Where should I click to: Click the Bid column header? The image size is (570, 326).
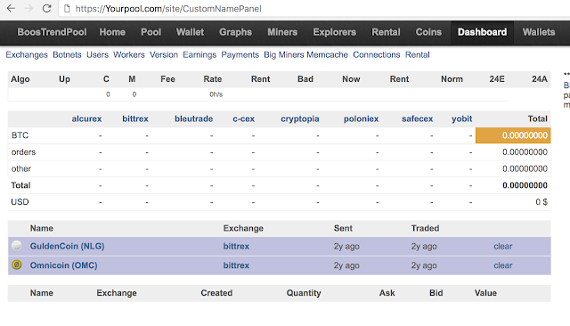(x=436, y=293)
